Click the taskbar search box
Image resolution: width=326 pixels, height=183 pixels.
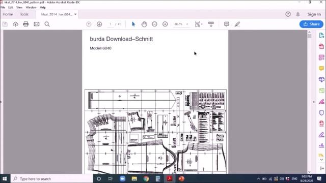point(51,178)
